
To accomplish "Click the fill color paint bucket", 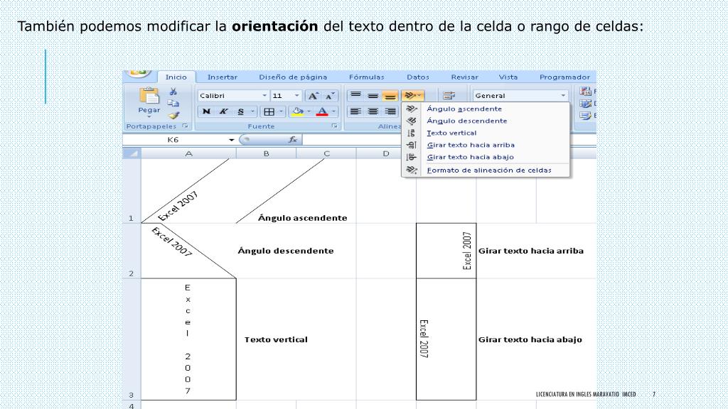I will (298, 111).
